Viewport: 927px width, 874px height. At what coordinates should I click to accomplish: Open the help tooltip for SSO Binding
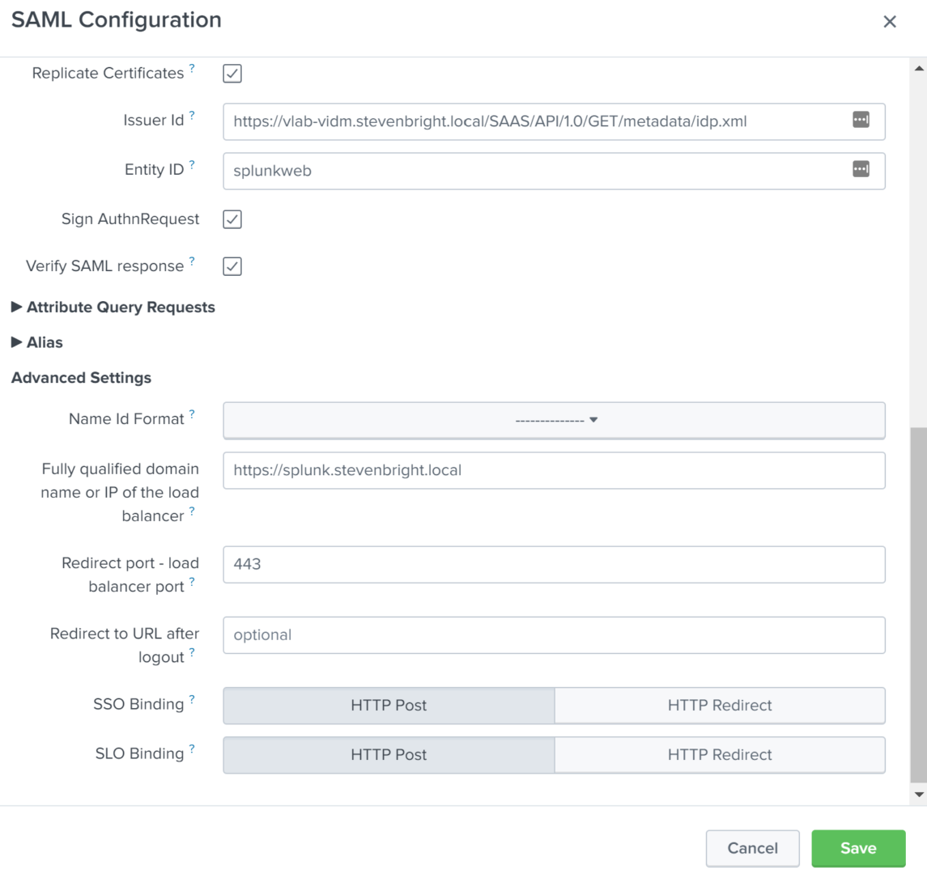click(192, 699)
